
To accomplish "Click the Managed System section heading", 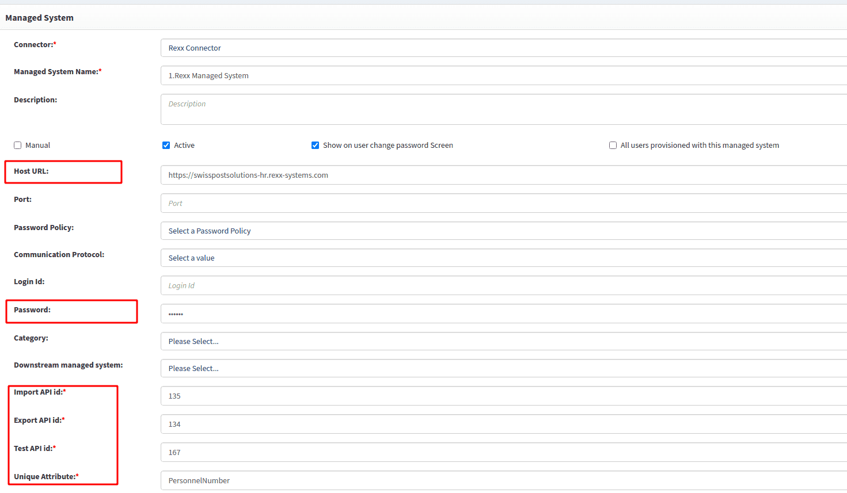I will click(x=39, y=18).
